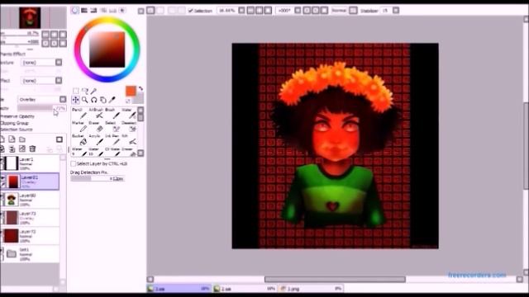Adjust the Drag Detection Pix slider
Viewport: 529px width, 297px height.
pos(98,178)
